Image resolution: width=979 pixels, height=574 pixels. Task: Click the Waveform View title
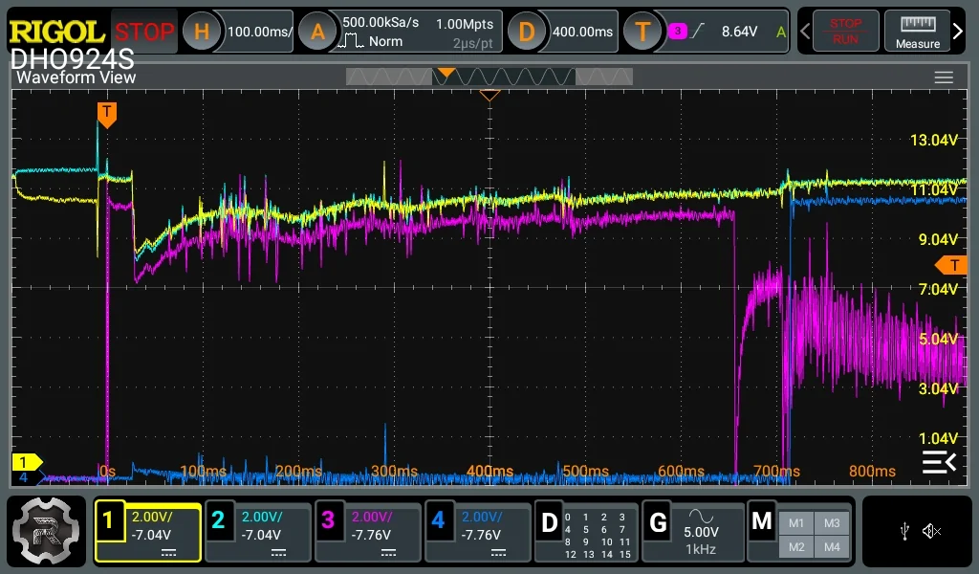click(x=76, y=77)
